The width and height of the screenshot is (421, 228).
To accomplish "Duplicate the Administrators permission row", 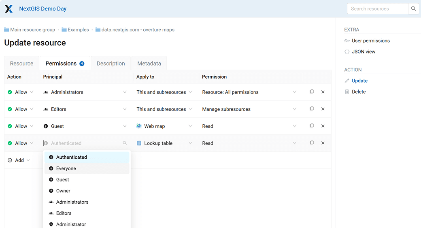I will 312,92.
